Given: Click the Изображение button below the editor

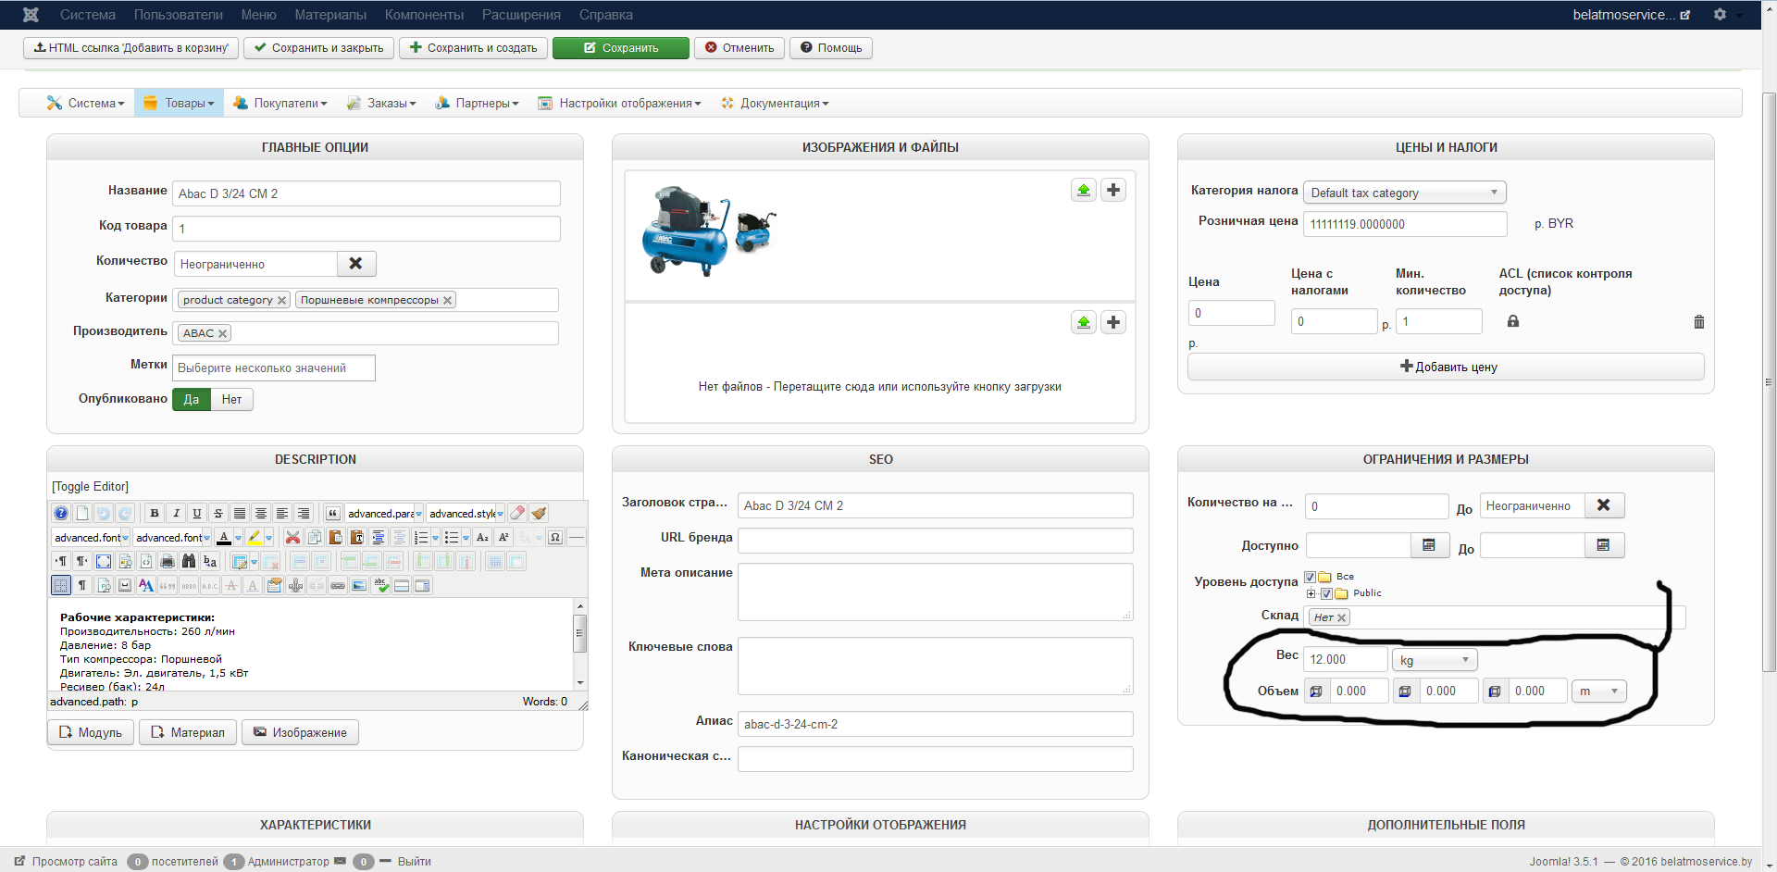Looking at the screenshot, I should tap(300, 732).
